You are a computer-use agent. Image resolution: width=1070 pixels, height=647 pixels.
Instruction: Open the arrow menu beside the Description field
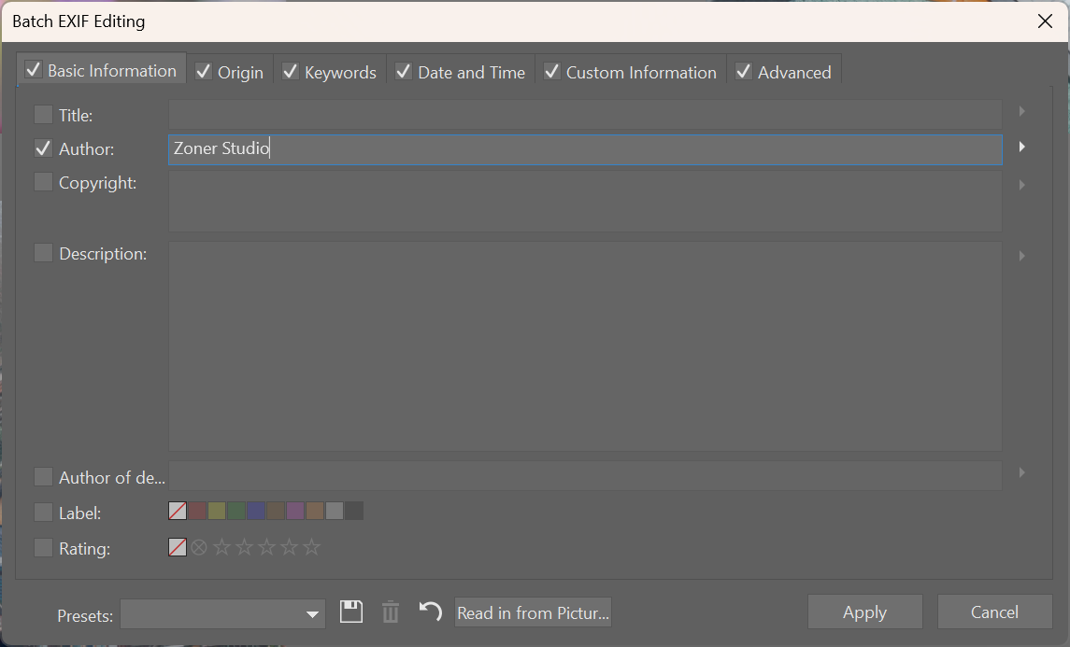click(x=1021, y=256)
